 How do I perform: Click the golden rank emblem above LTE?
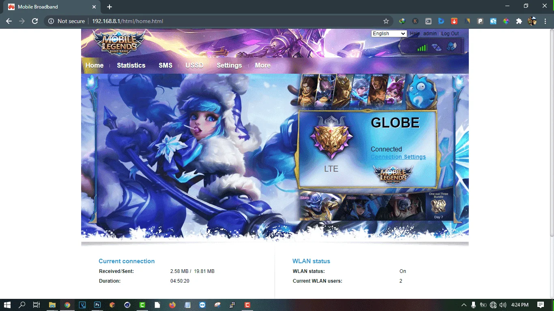[331, 138]
